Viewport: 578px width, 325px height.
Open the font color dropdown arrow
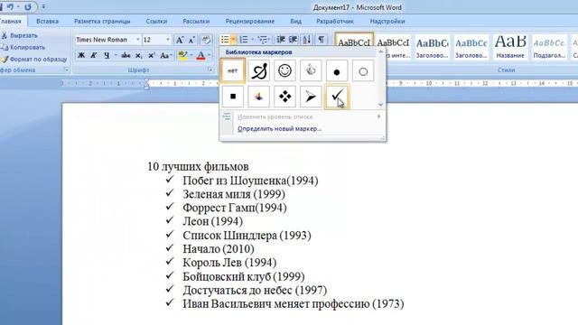(x=209, y=55)
